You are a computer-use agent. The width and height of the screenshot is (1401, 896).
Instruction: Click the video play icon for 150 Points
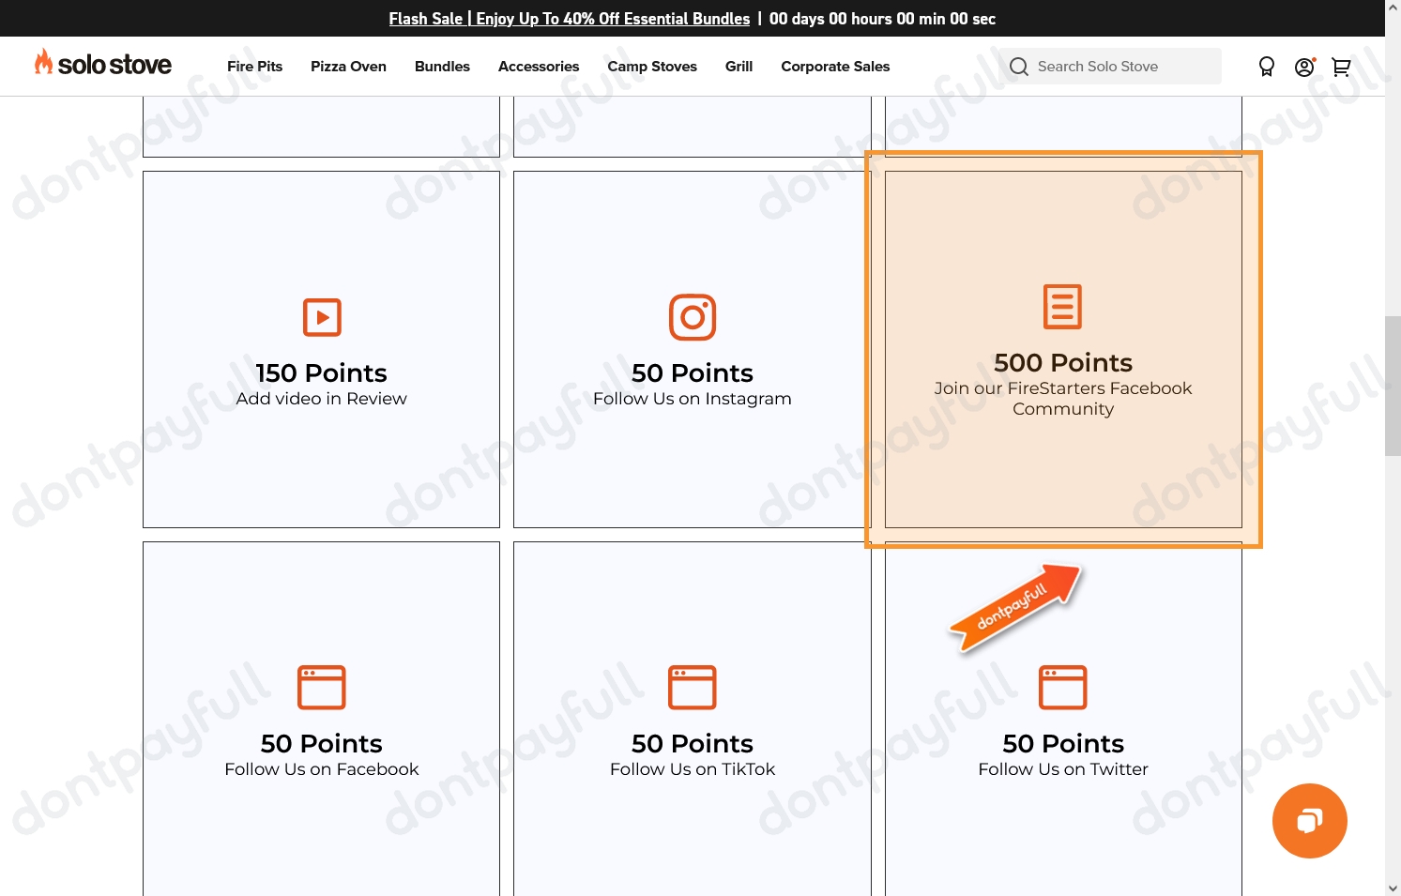(322, 317)
